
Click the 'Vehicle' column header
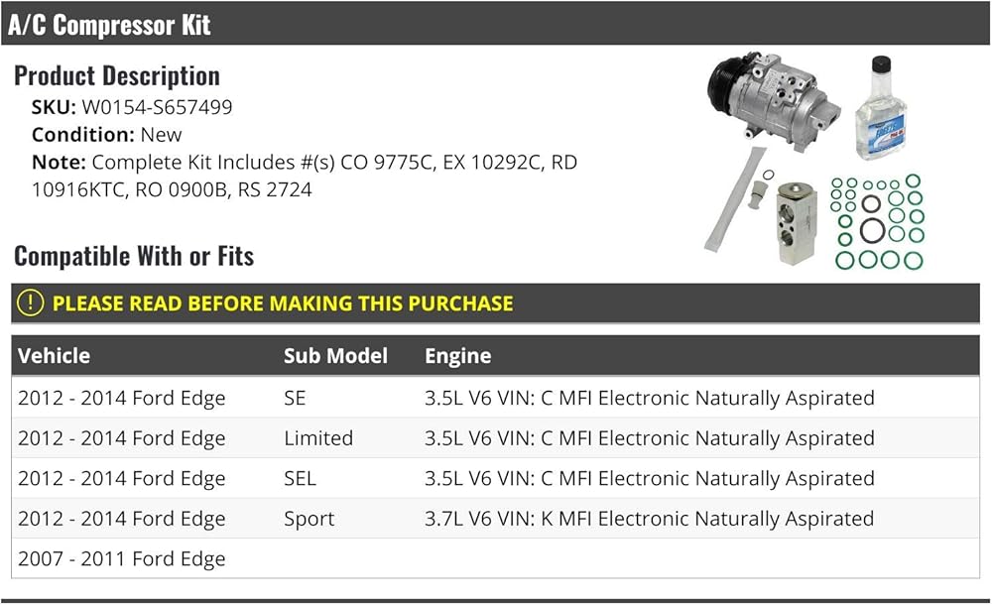click(x=54, y=355)
